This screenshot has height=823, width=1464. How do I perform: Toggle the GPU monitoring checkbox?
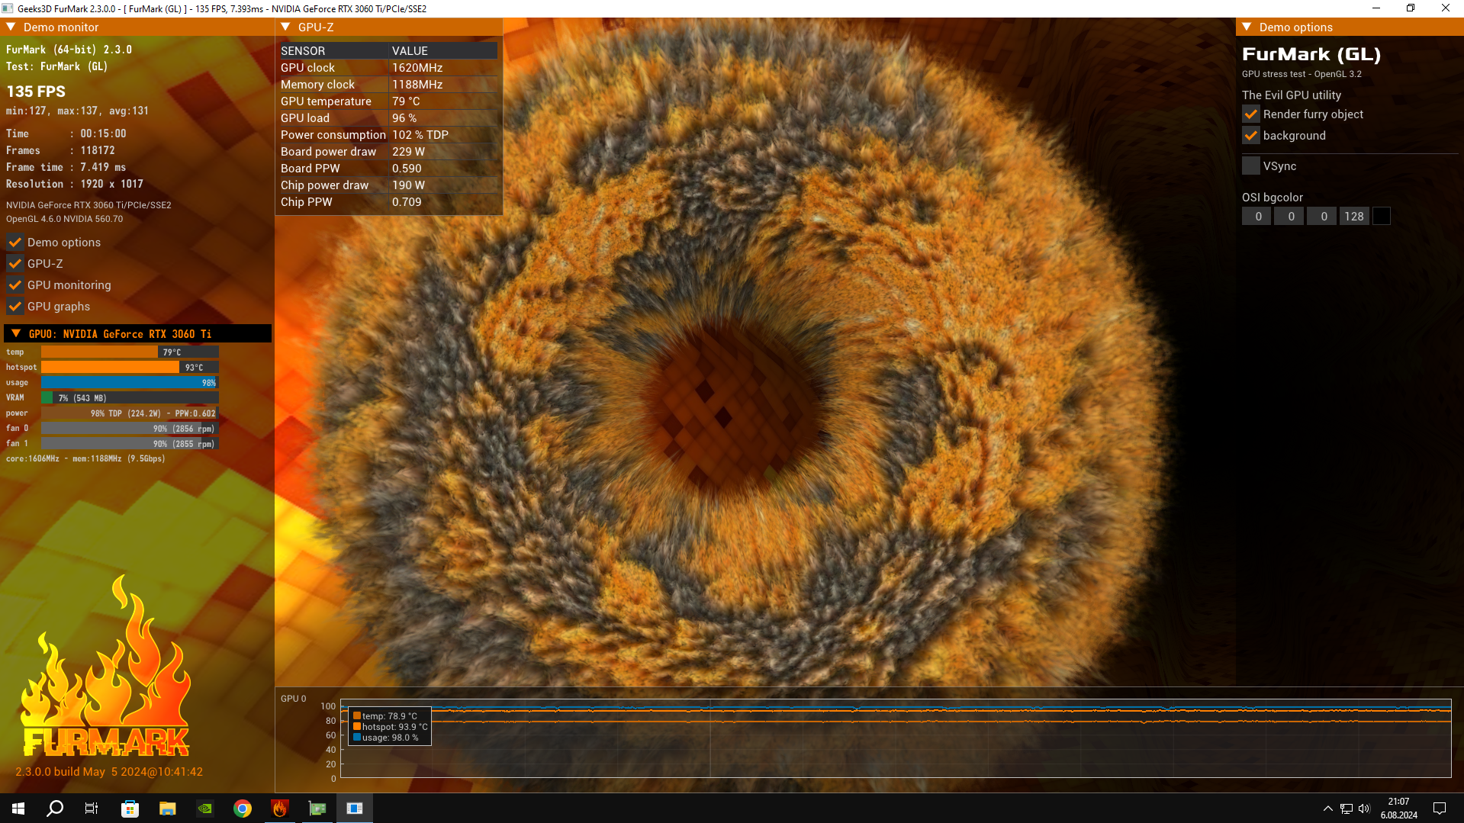tap(14, 285)
